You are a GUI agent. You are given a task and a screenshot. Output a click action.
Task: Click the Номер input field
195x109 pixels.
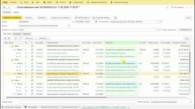pyautogui.click(x=44, y=22)
